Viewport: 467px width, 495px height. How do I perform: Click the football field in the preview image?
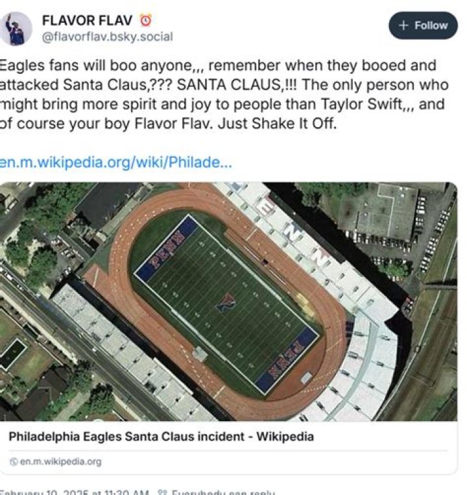pyautogui.click(x=227, y=302)
